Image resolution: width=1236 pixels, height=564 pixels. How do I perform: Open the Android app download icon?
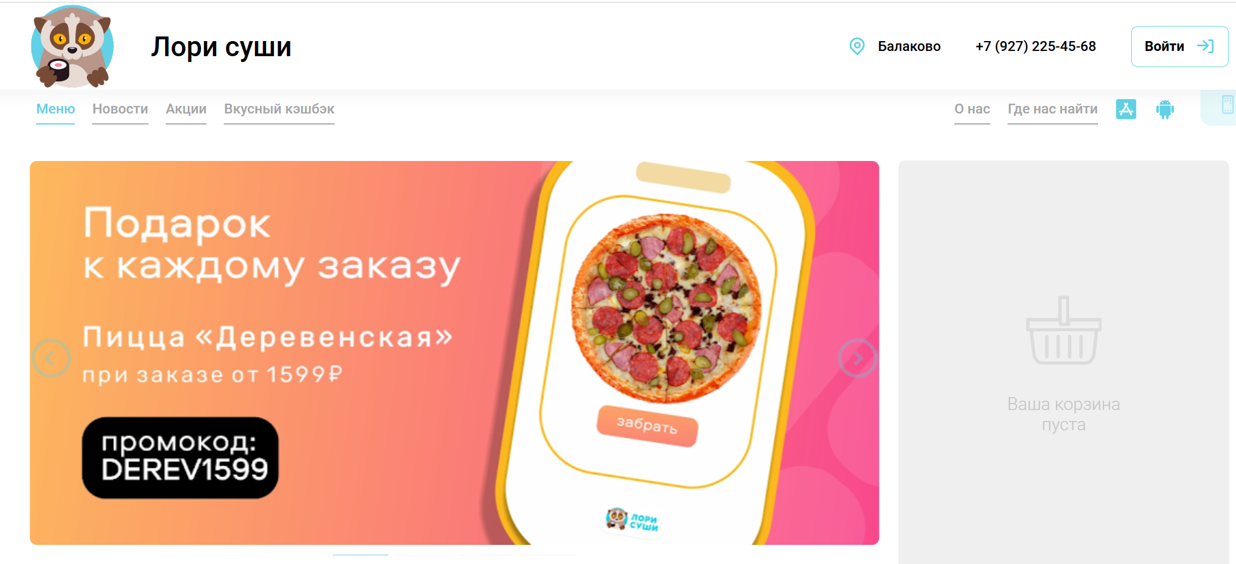[1165, 109]
